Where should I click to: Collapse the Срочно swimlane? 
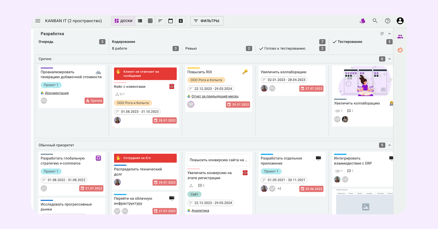pyautogui.click(x=389, y=59)
